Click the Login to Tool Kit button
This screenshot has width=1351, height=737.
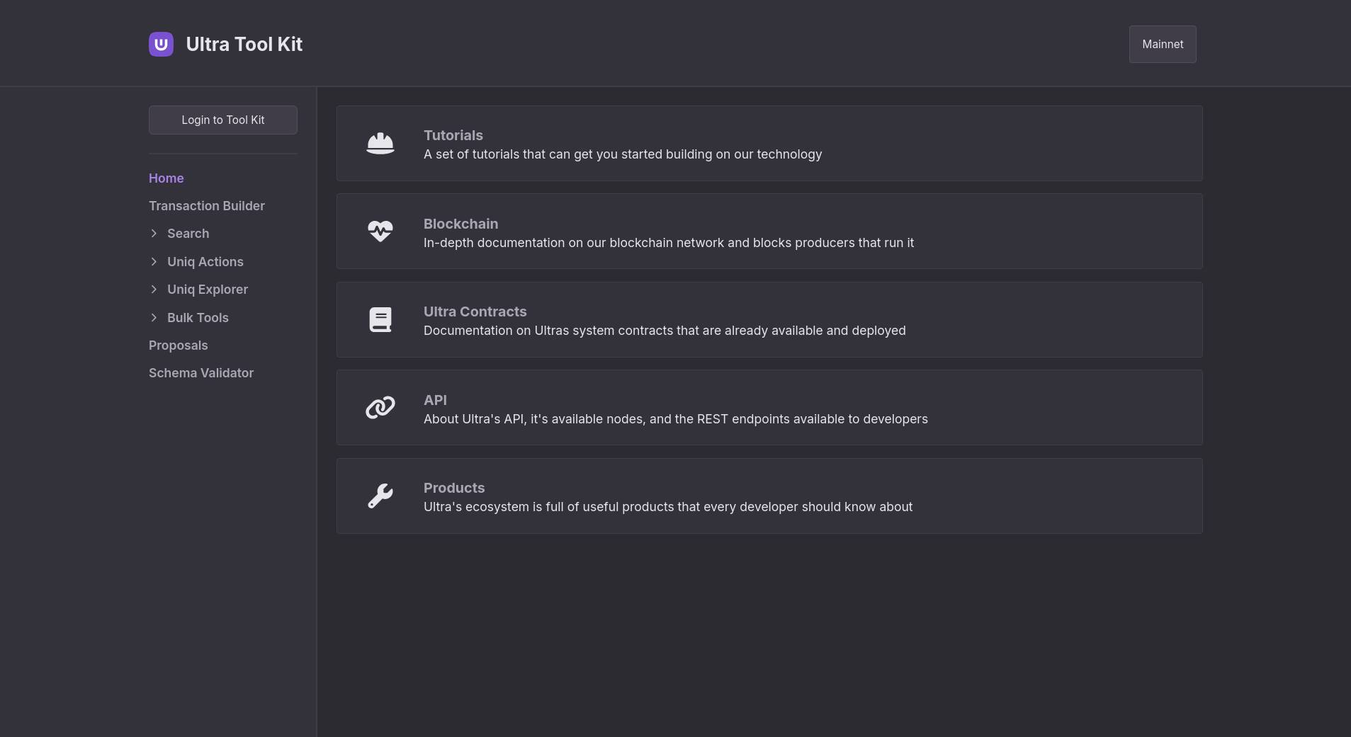pos(223,120)
